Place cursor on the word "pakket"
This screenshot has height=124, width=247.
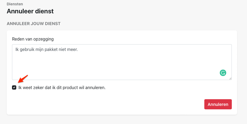tap(54, 49)
